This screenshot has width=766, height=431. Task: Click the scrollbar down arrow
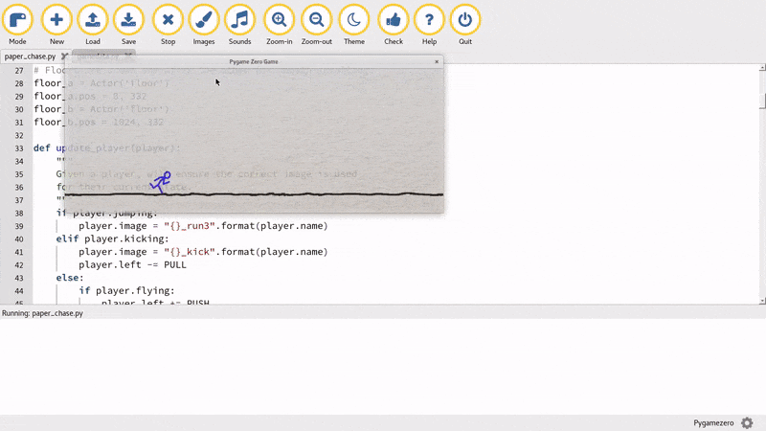point(762,301)
